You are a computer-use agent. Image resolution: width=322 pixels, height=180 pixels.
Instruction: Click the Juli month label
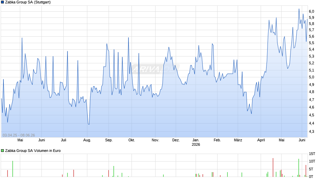(64, 140)
